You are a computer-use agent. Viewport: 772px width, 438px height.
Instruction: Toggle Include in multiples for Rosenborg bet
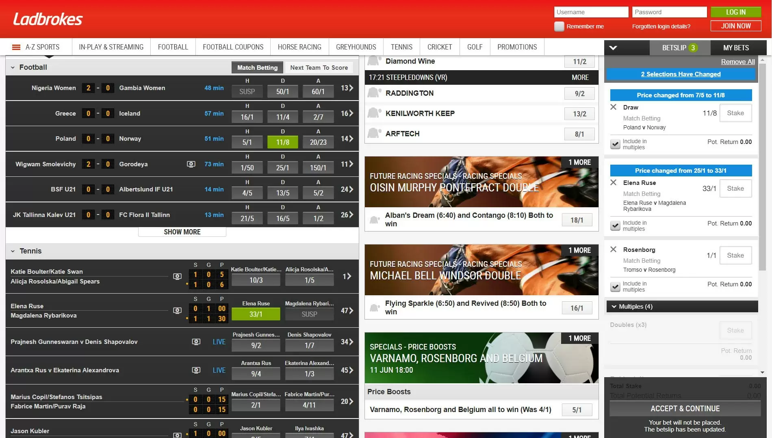616,287
